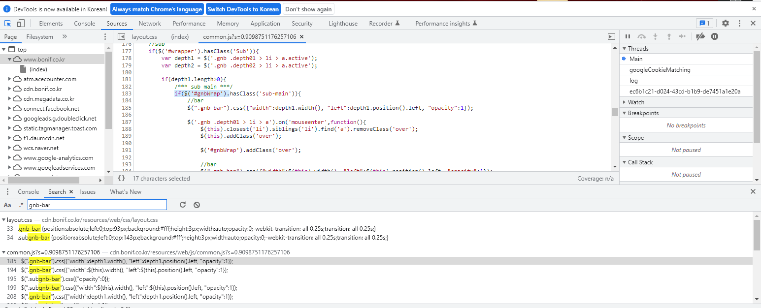Image resolution: width=761 pixels, height=308 pixels.
Task: Close the Search drawer tab
Action: (x=71, y=192)
